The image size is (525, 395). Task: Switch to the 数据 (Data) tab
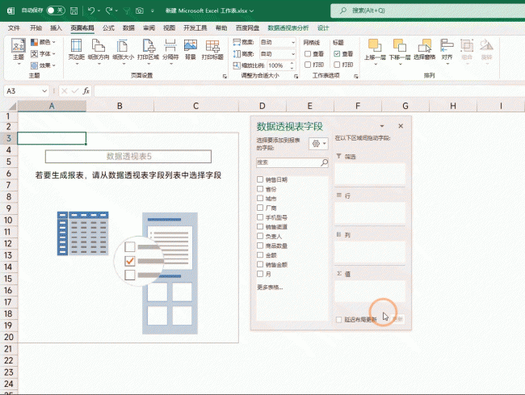128,28
